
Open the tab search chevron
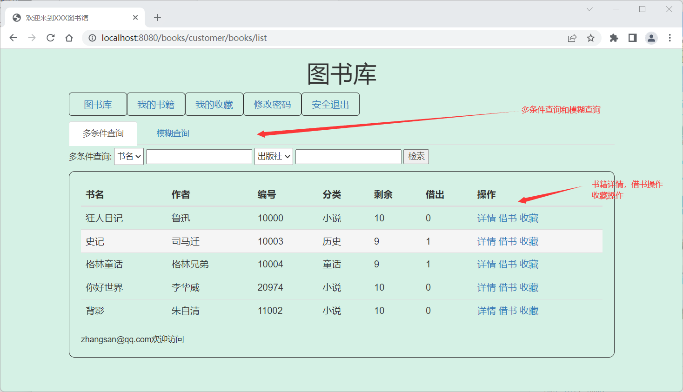coord(589,9)
